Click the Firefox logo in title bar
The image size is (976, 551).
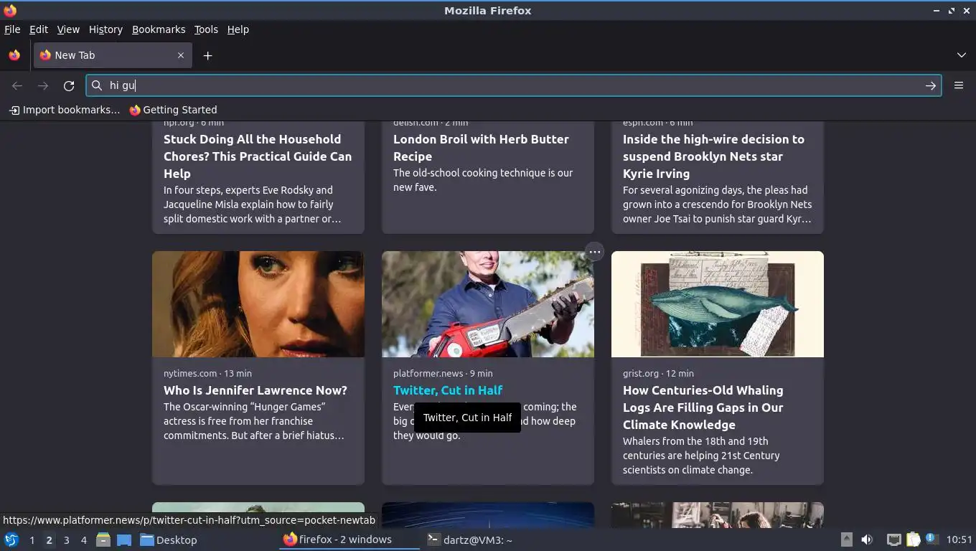point(10,10)
